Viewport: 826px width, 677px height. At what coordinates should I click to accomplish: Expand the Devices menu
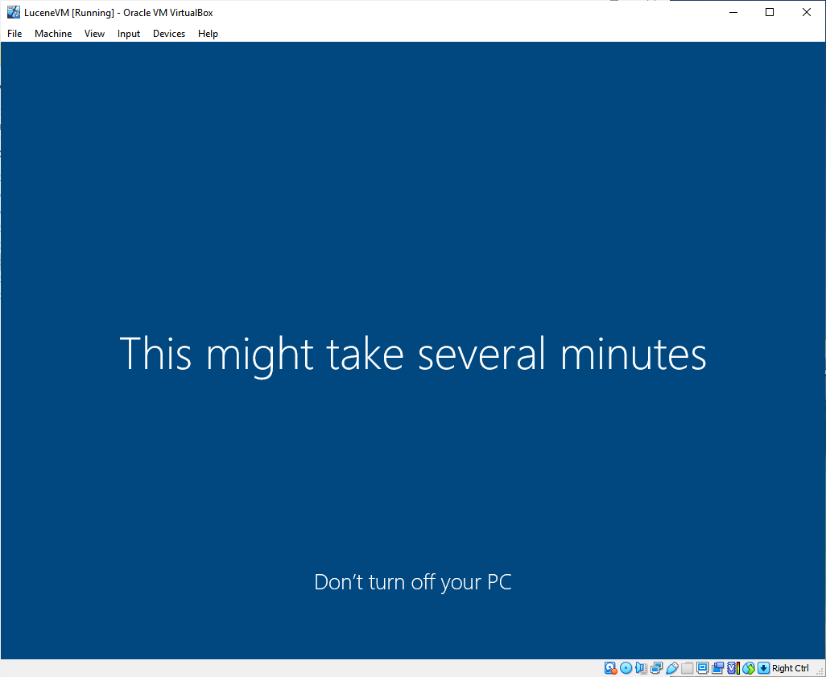point(169,34)
